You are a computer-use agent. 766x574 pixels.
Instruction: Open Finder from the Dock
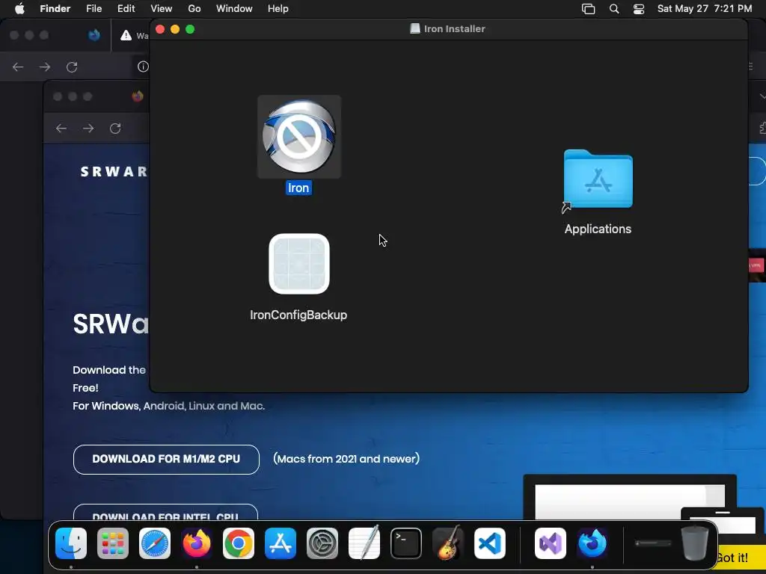[71, 543]
